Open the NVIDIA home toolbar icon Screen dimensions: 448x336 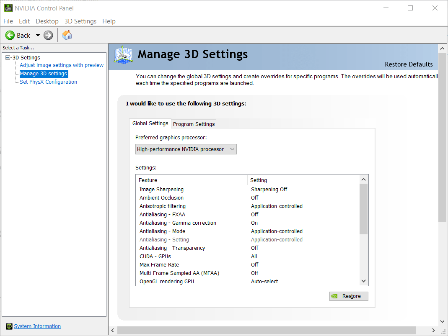tap(67, 35)
